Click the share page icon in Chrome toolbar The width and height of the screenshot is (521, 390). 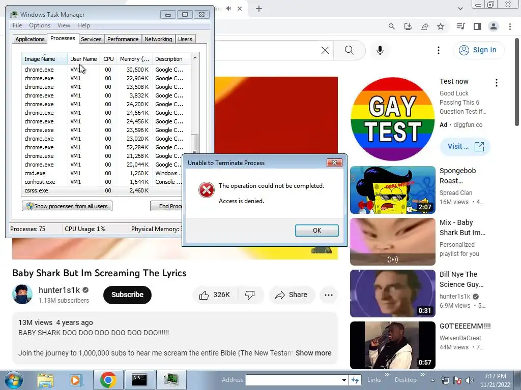pos(424,26)
